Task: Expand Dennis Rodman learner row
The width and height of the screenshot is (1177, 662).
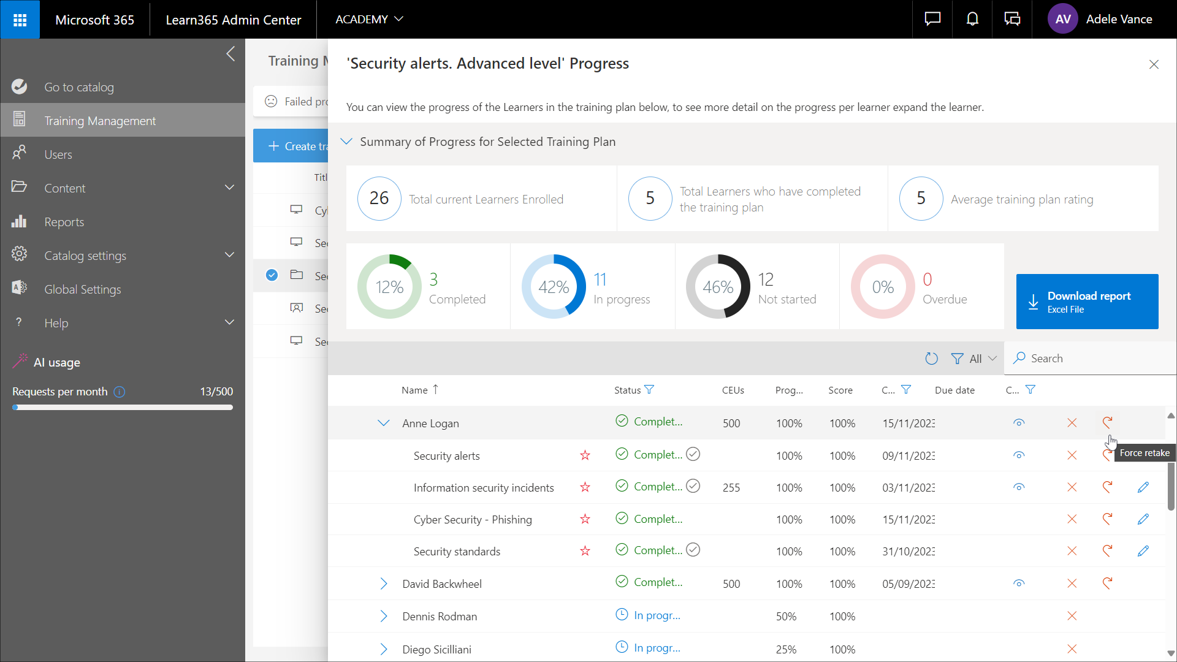Action: point(384,616)
